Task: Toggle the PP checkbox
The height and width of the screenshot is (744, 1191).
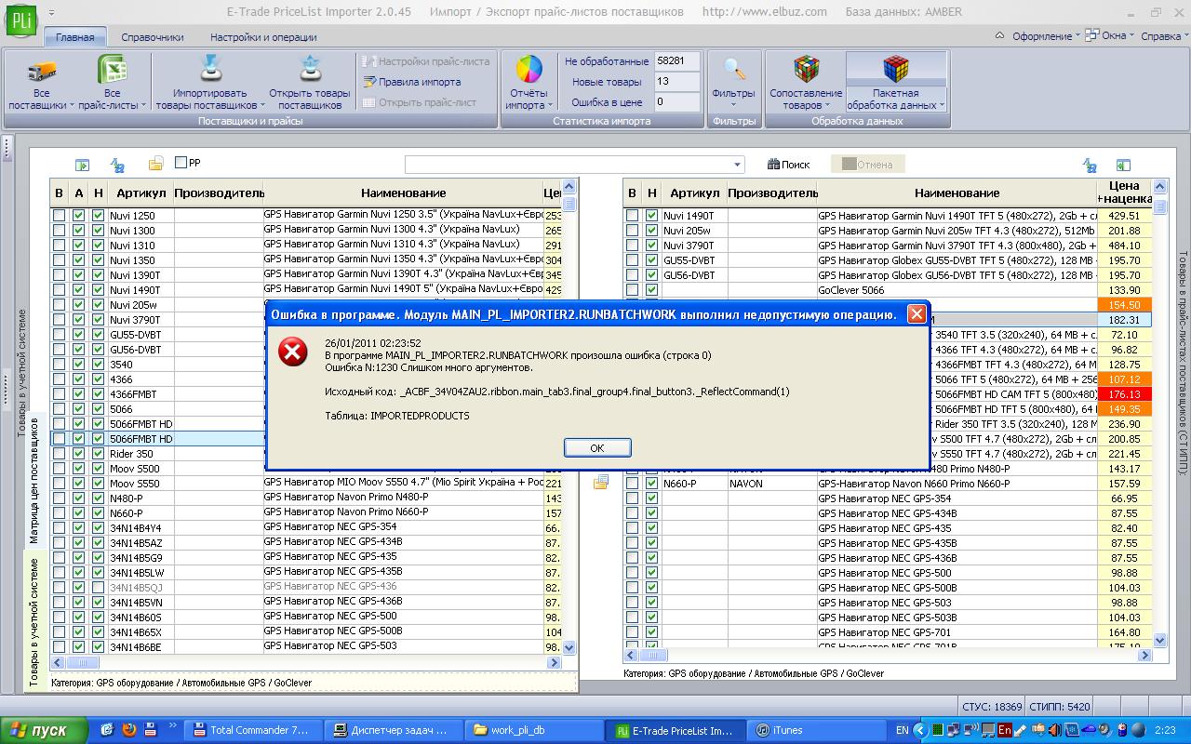Action: point(181,163)
